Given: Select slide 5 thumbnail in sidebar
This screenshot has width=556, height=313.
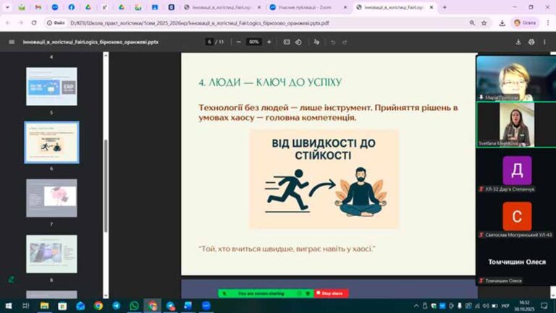Looking at the screenshot, I should (x=51, y=86).
